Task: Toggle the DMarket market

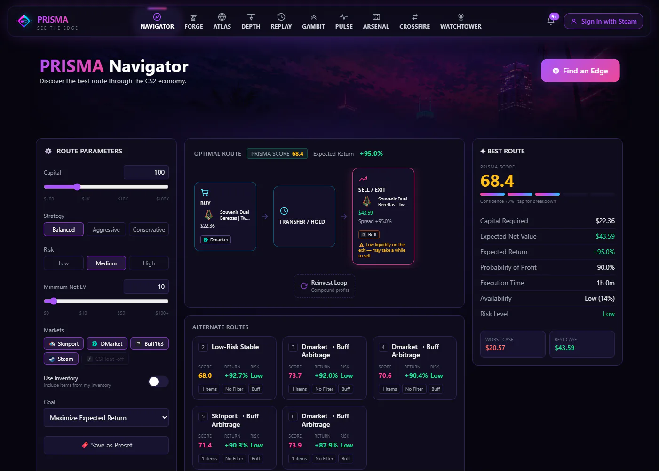Action: pyautogui.click(x=107, y=343)
